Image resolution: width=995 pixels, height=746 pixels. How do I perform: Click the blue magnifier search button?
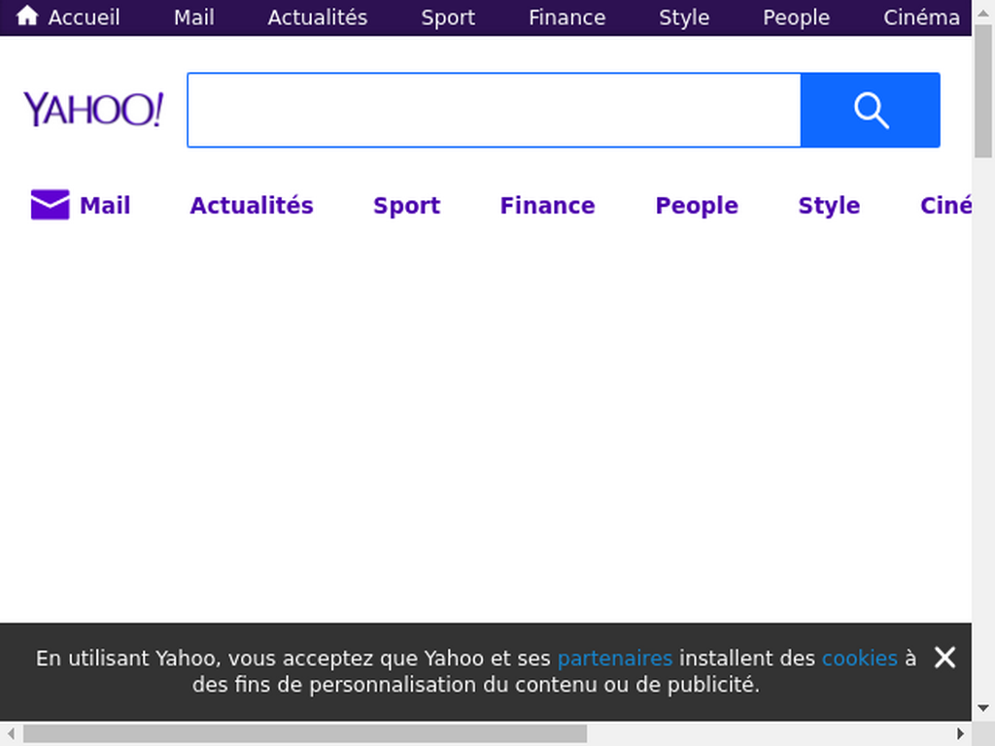(870, 110)
